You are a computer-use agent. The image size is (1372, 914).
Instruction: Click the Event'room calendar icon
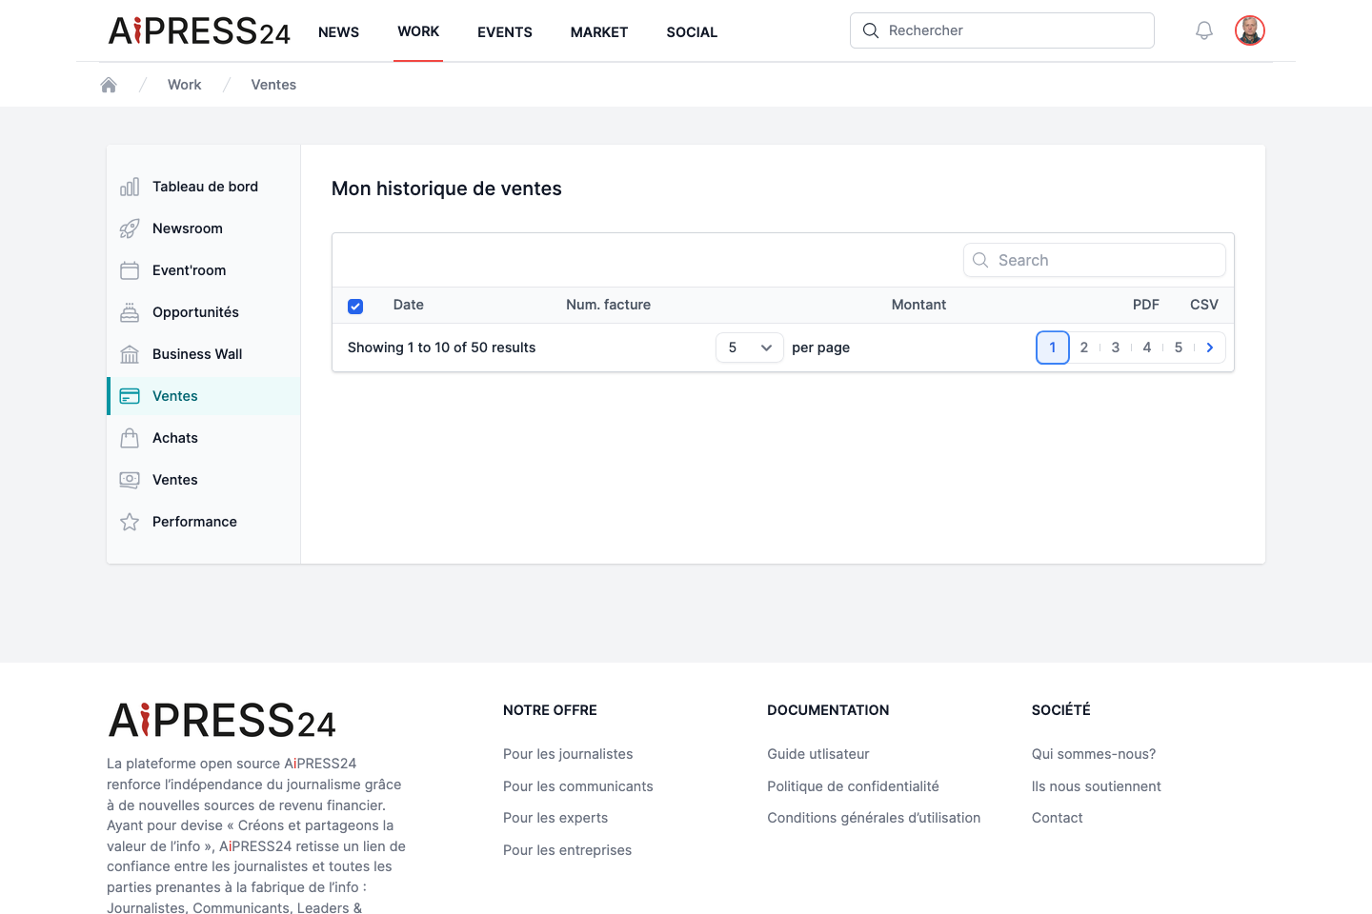pyautogui.click(x=130, y=270)
